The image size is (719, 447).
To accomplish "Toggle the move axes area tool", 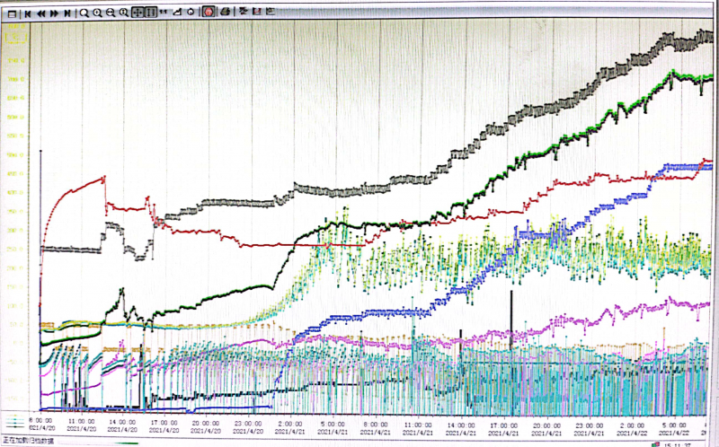I will click(x=149, y=13).
